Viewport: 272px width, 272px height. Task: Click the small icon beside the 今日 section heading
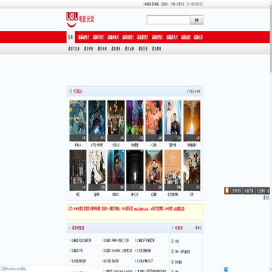point(70,91)
